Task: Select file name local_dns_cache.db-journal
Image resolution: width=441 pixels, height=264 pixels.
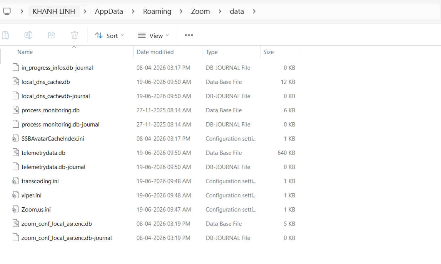Action: point(56,96)
